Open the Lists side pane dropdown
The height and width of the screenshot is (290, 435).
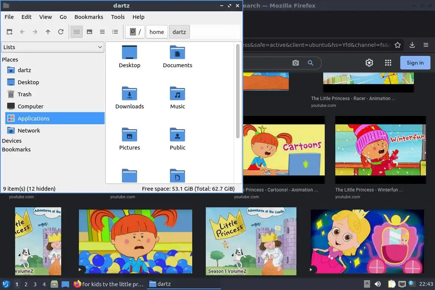pyautogui.click(x=53, y=47)
